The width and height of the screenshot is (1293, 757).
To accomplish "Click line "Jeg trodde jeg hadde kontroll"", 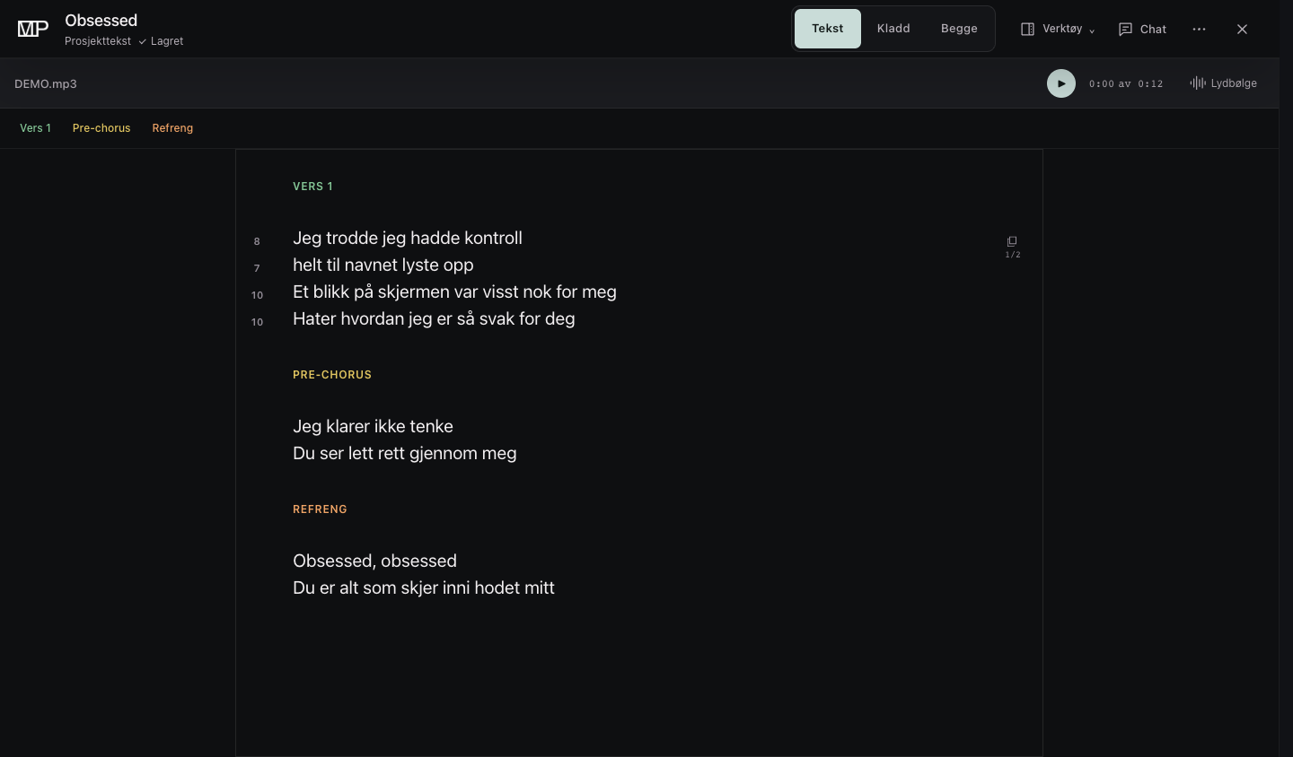I will coord(408,238).
